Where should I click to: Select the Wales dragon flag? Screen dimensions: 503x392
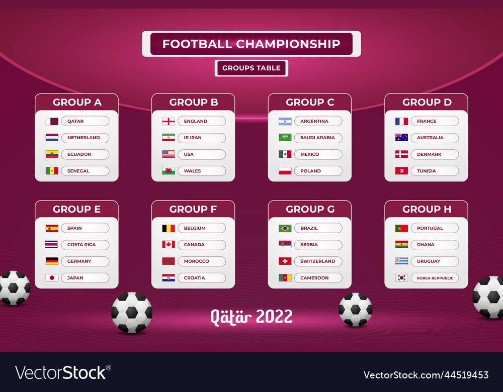pyautogui.click(x=169, y=171)
